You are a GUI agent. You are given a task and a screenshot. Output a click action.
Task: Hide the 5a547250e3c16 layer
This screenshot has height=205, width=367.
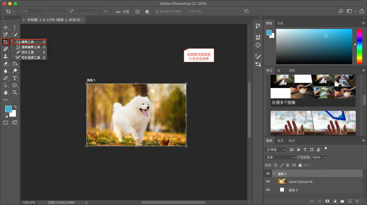click(x=268, y=182)
